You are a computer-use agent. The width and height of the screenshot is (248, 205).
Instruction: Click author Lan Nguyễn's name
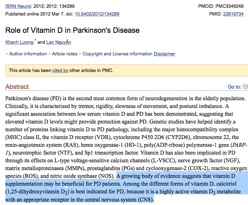point(59,42)
